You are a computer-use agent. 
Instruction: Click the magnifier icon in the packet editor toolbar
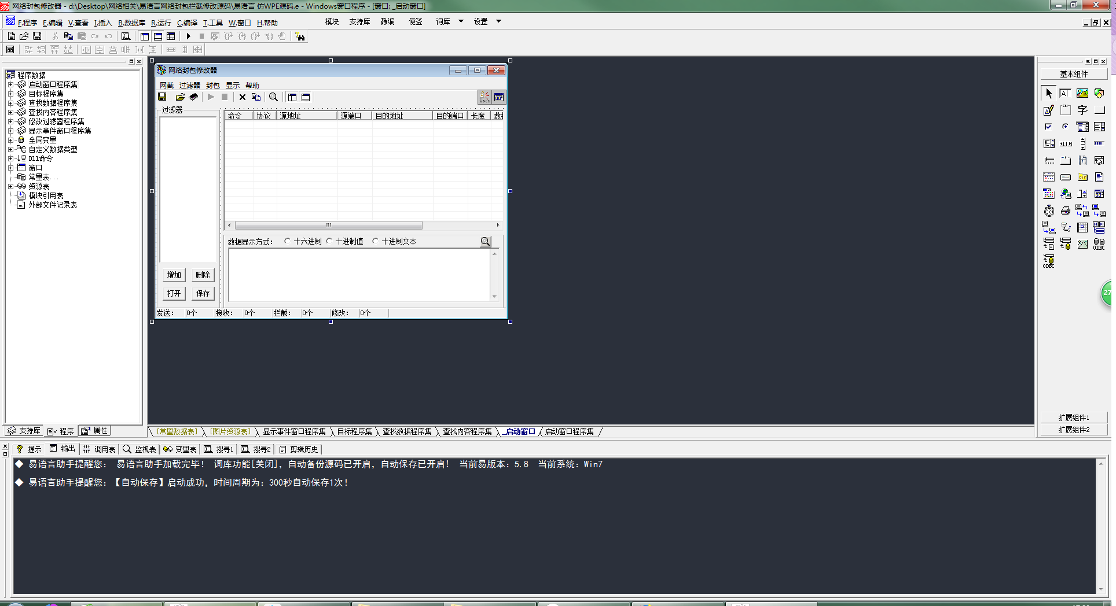tap(273, 97)
